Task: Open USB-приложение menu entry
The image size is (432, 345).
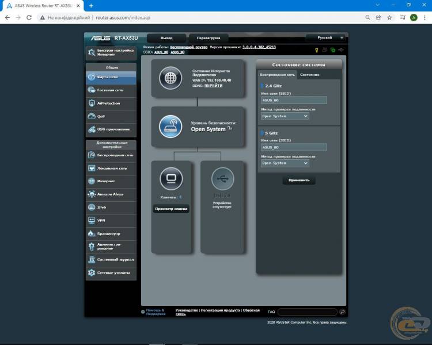Action: (x=111, y=129)
